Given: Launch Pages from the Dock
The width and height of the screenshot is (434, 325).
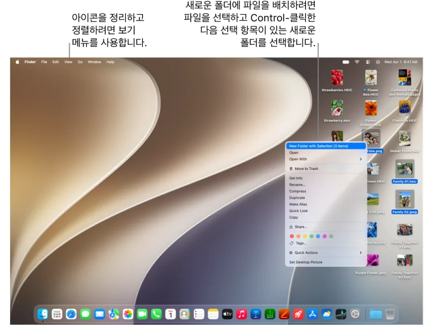Looking at the screenshot, I should coord(284,314).
